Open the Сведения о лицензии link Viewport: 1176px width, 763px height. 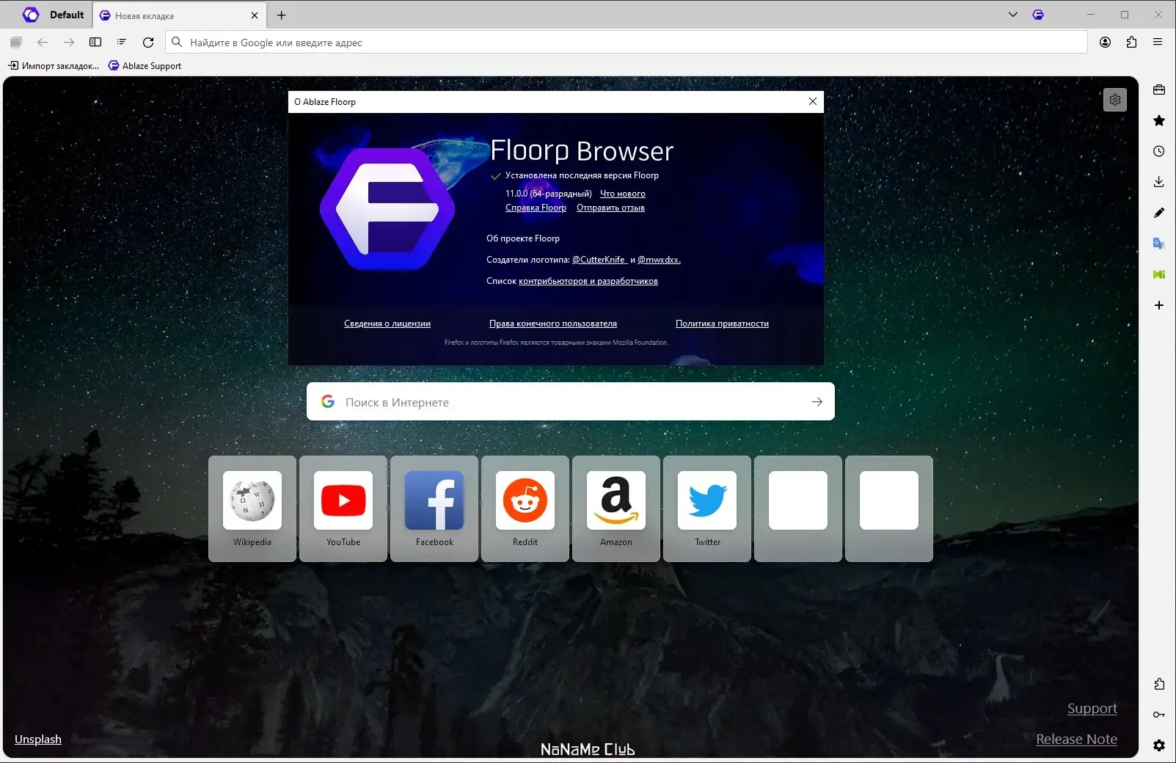click(x=387, y=324)
